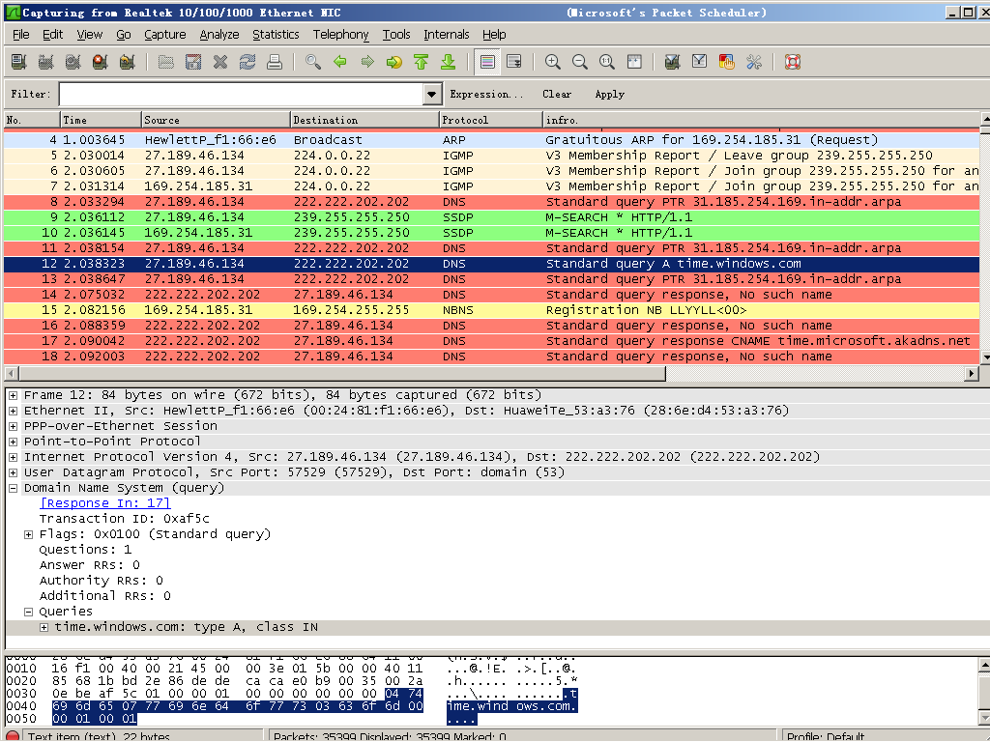Select packet 9 SSDP M-SEARCH row
This screenshot has height=742, width=990.
tap(491, 217)
